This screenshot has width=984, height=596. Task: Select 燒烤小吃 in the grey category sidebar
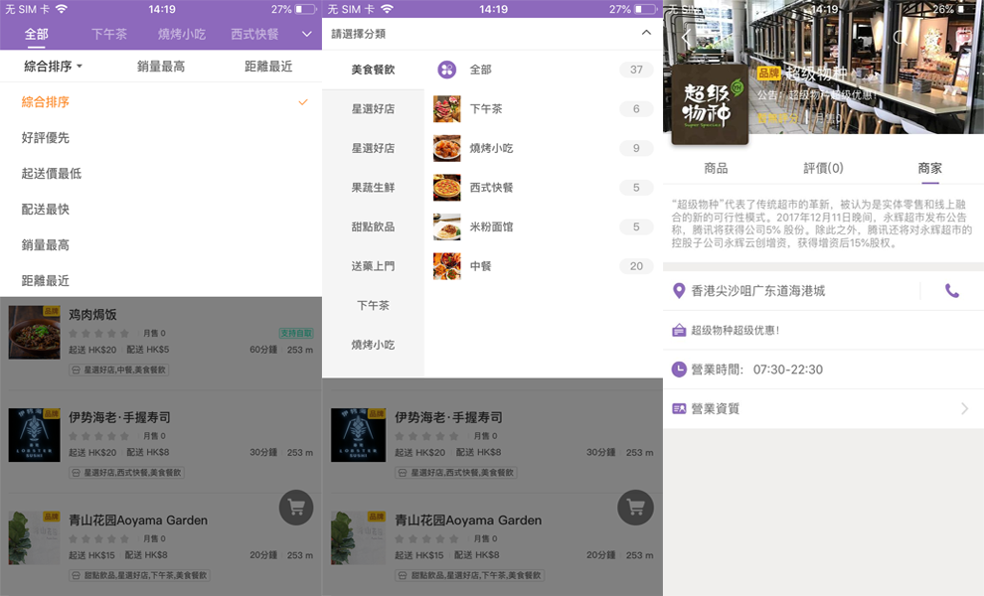374,345
